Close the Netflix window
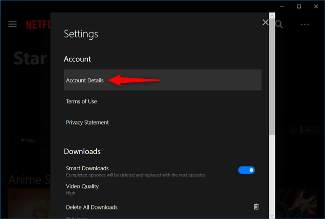Image resolution: width=325 pixels, height=219 pixels. (x=316, y=7)
